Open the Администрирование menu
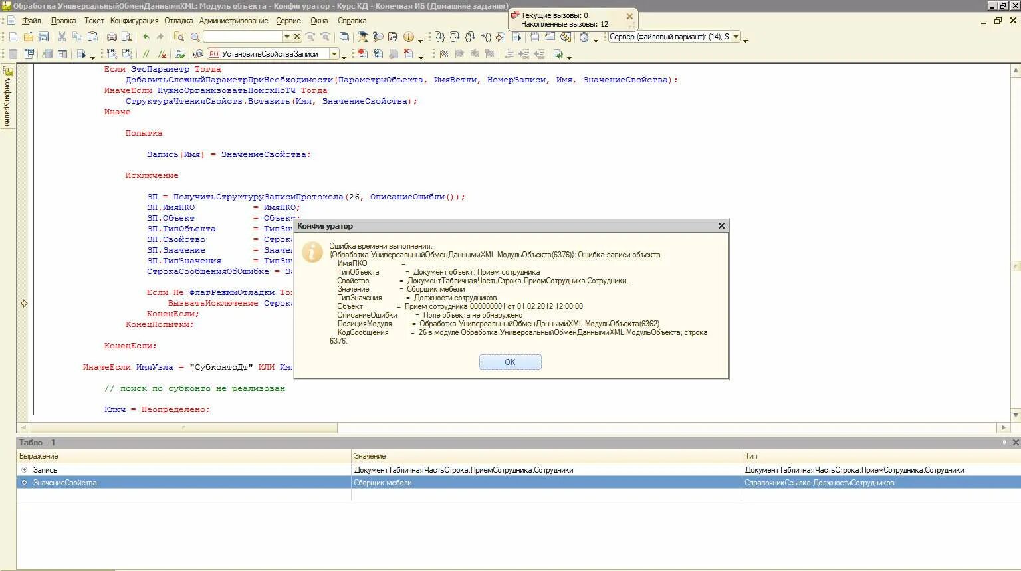The height and width of the screenshot is (571, 1021). 234,21
